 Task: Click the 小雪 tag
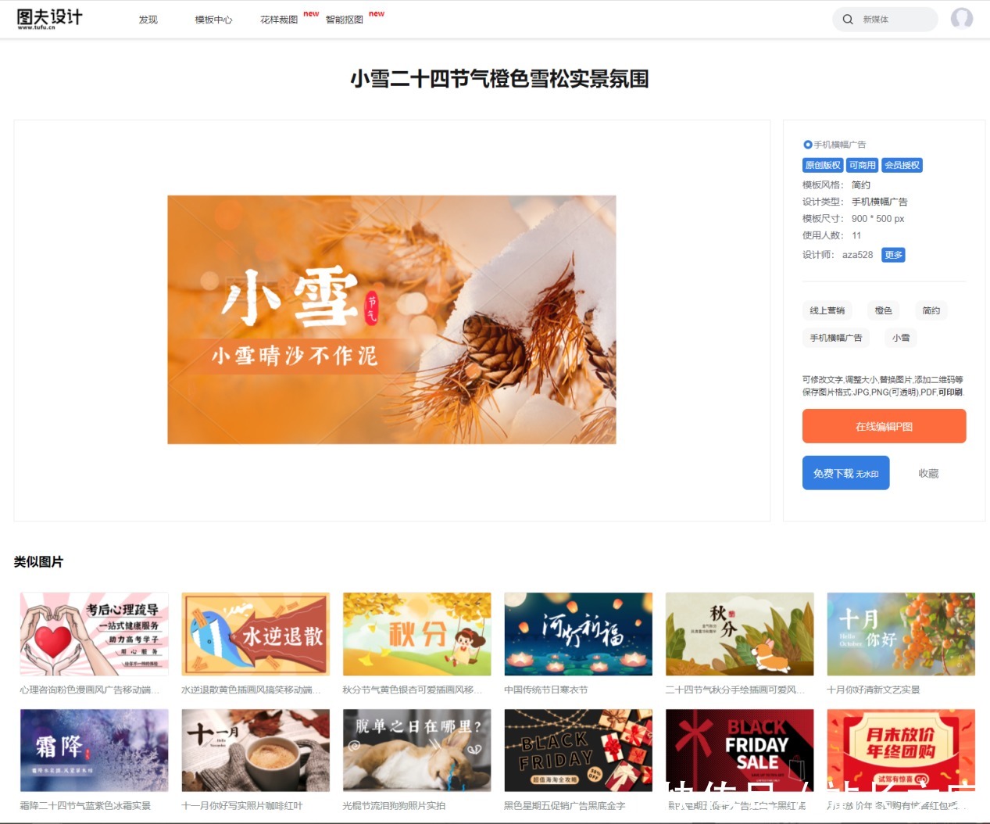tap(899, 337)
